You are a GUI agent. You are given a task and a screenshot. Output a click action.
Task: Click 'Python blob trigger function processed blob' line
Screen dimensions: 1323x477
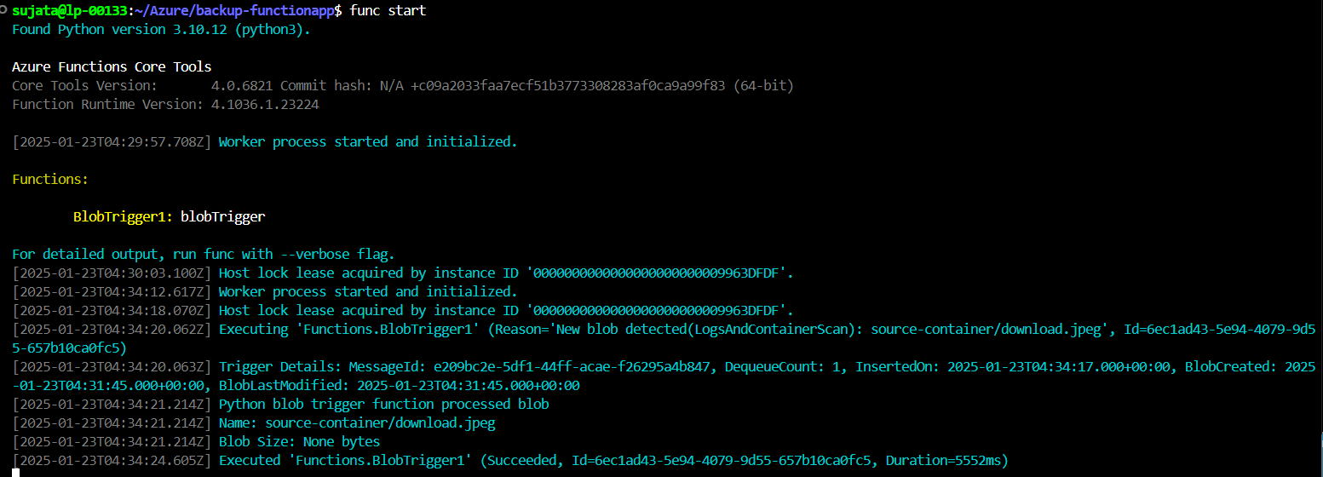pos(384,404)
